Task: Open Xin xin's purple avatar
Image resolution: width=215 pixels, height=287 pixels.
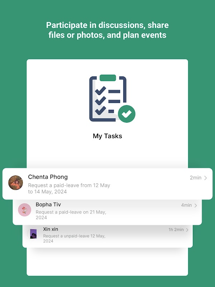Action: (x=33, y=234)
